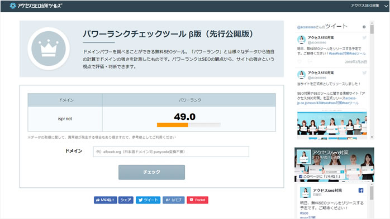
Task: Click first tweet's profile avatar
Action: pos(301,40)
